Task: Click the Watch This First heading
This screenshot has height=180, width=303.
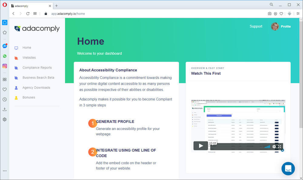Action: click(x=206, y=74)
